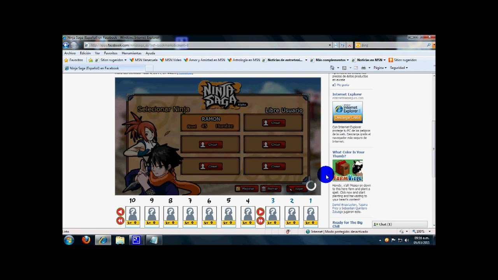The width and height of the screenshot is (498, 280).
Task: Click the Ready for The Big Chill link
Action: tap(347, 224)
